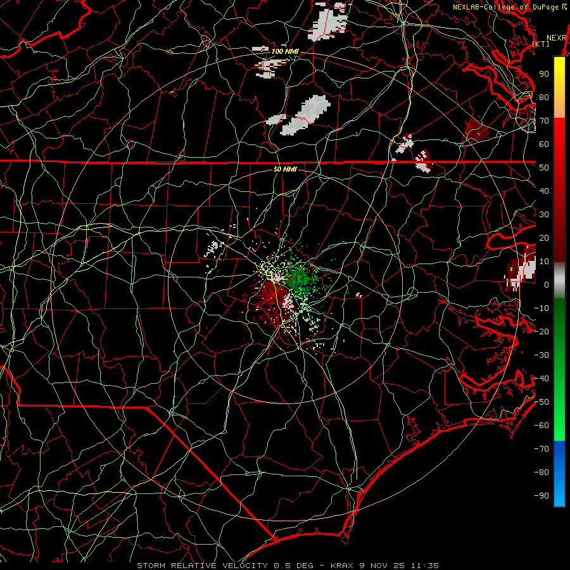Click the 20 value on the velocity scale
Screen dimensions: 570x570
544,237
